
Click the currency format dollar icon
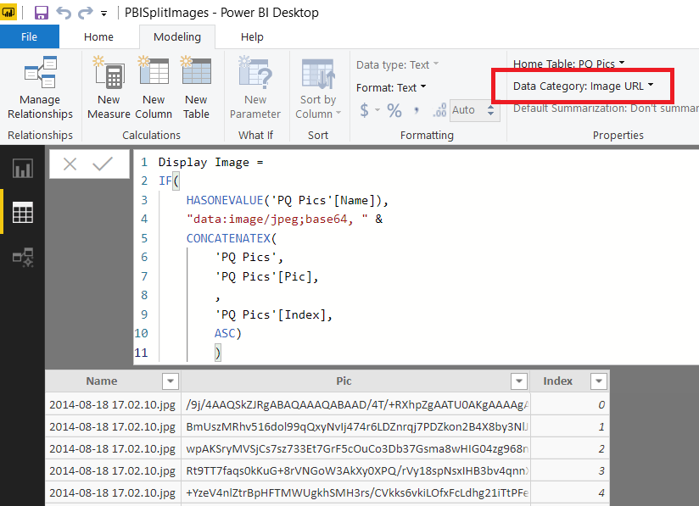coord(364,110)
